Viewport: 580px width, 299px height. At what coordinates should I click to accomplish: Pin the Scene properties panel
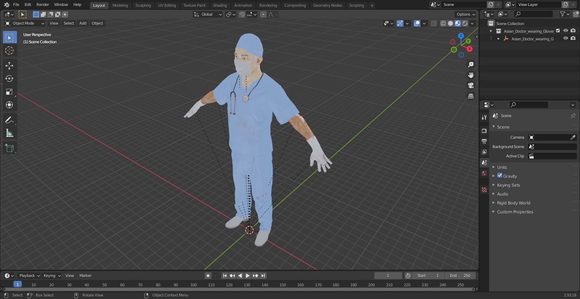[573, 116]
